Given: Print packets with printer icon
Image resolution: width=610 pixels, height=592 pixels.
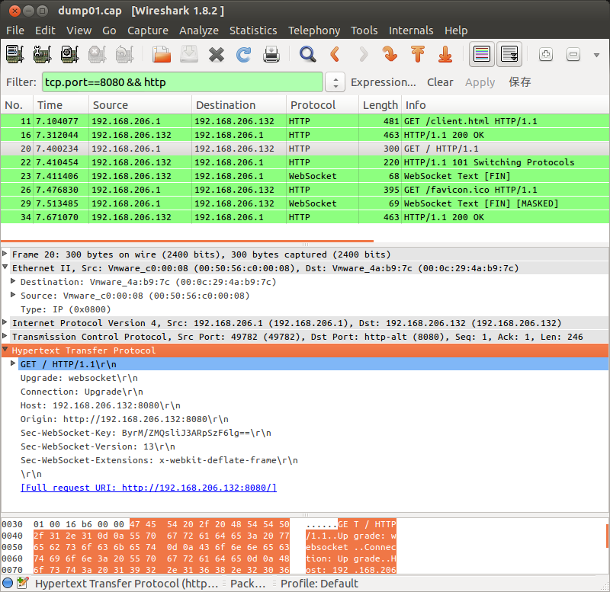Looking at the screenshot, I should [271, 54].
